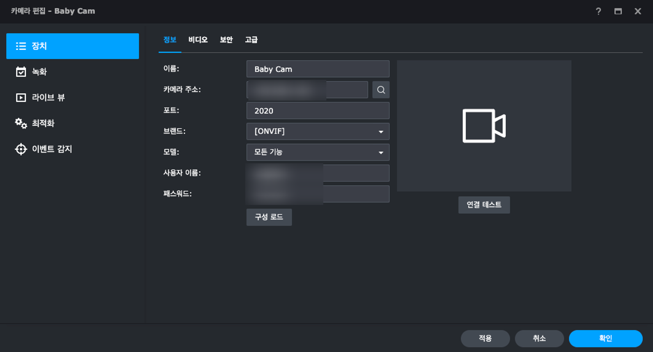Image resolution: width=653 pixels, height=352 pixels.
Task: Open the Recording calendar icon section
Action: tap(21, 72)
